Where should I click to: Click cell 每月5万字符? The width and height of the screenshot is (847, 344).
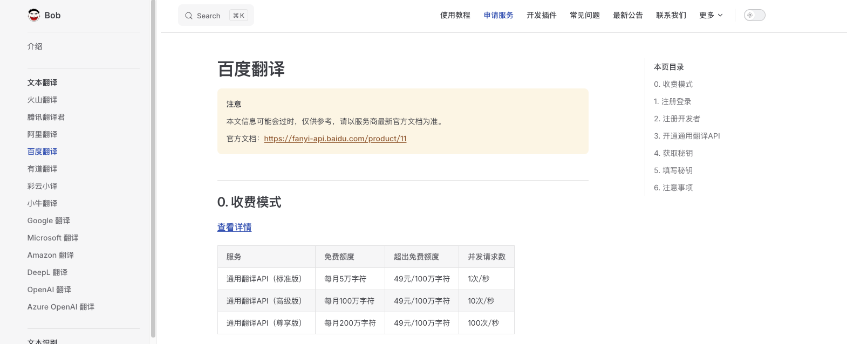[x=350, y=279]
